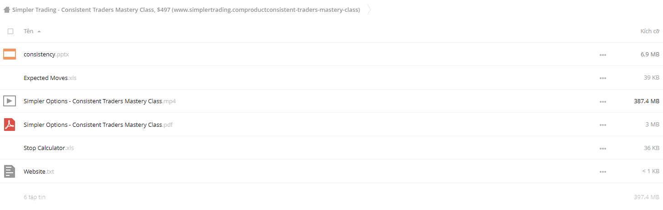663x210 pixels.
Task: Click the text document icon for Website.txt
Action: click(x=10, y=171)
